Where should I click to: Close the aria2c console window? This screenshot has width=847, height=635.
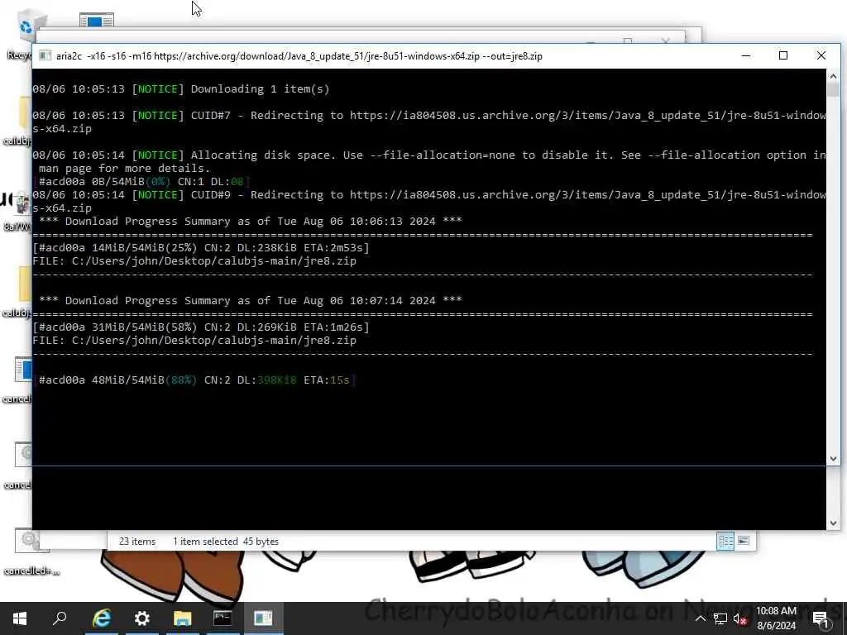click(x=821, y=55)
